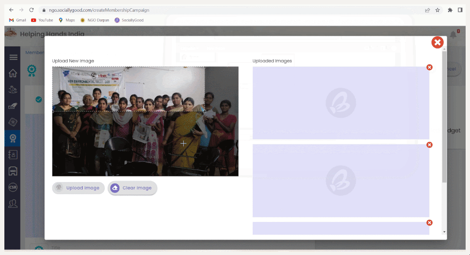Open the users sidebar icon
Screen dimensions: 470x255
click(x=13, y=204)
